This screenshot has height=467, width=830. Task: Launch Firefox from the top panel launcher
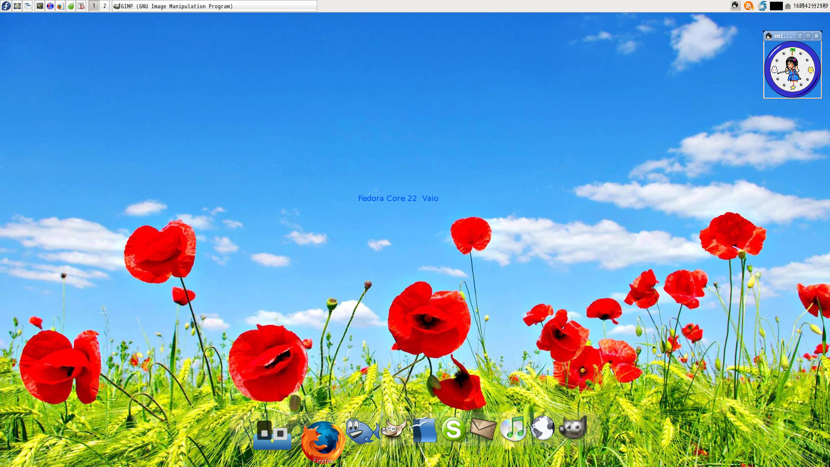[61, 6]
